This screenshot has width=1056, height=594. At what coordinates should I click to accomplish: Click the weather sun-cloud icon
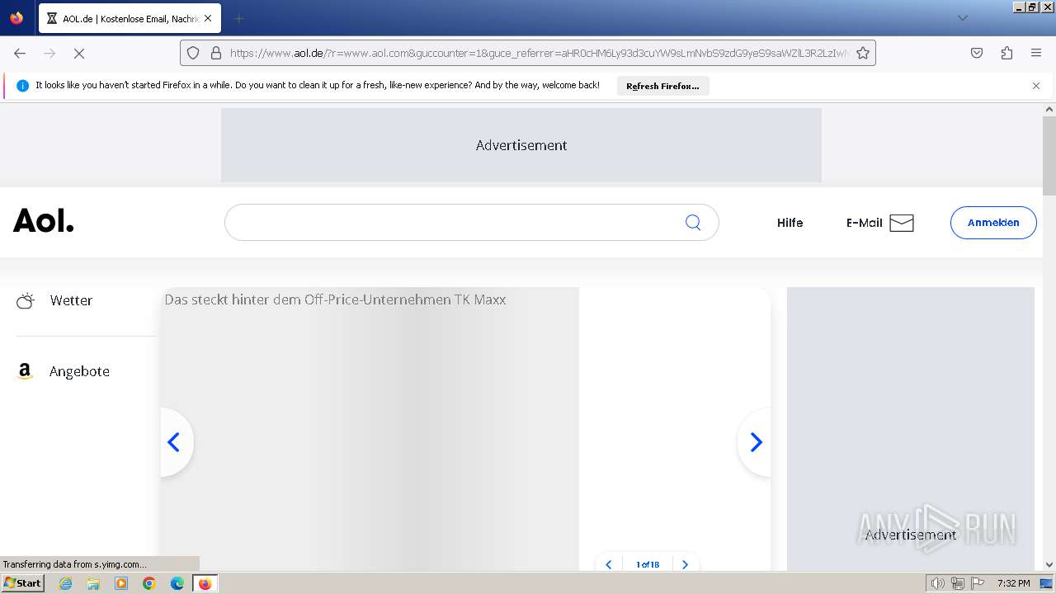coord(26,300)
